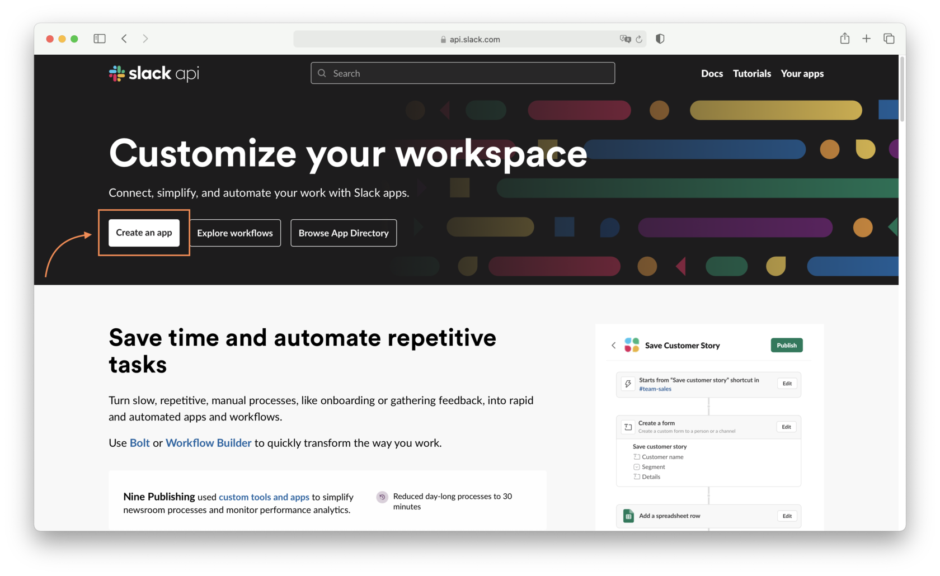Go forward with the browser forward arrow
The width and height of the screenshot is (940, 576).
(145, 39)
